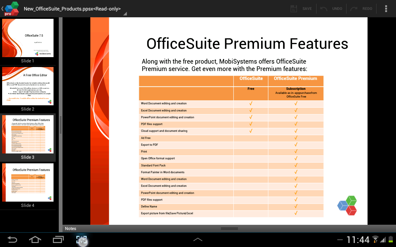This screenshot has width=396, height=247.
Task: Tap the OfficeSuite Pro app logo
Action: (x=12, y=9)
